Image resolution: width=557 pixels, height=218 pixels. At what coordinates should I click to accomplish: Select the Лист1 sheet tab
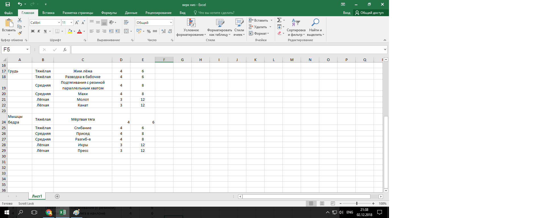pyautogui.click(x=37, y=196)
